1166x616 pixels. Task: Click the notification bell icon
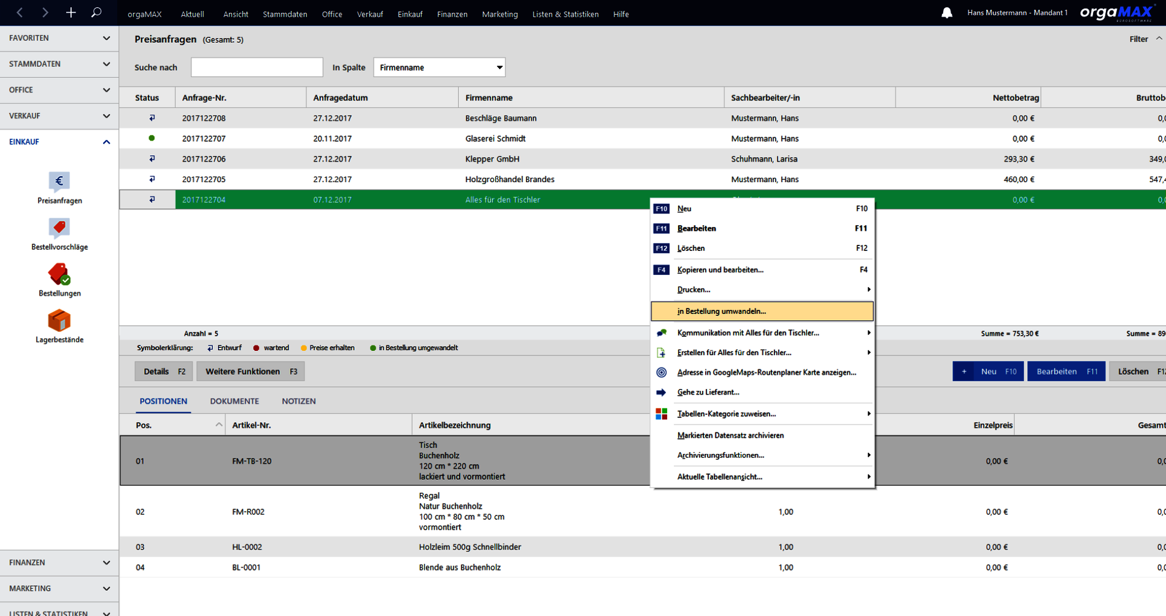click(947, 13)
